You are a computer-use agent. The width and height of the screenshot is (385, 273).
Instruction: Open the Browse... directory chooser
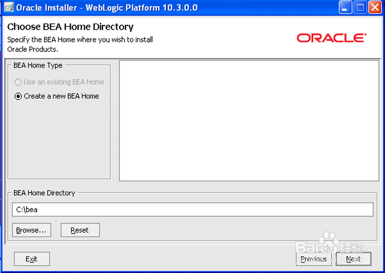[32, 230]
